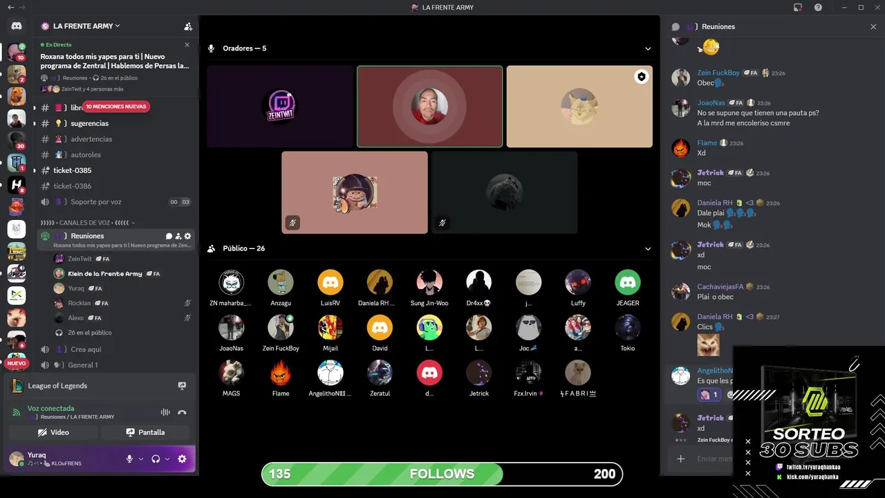
Task: Click JoaoNas username in chat
Action: pyautogui.click(x=711, y=102)
